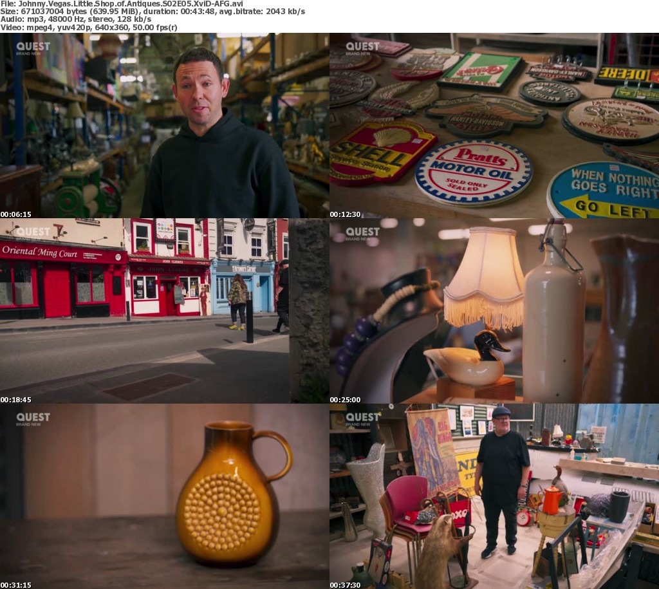Open the 00:25:00 lamp and duck frame

coord(494,311)
